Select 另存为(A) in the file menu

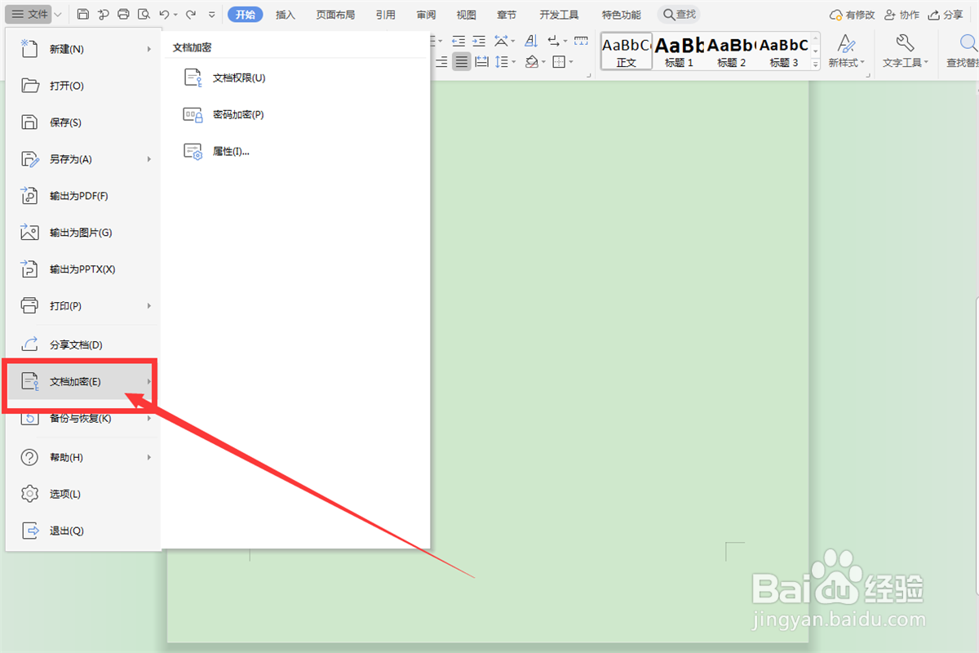coord(83,159)
